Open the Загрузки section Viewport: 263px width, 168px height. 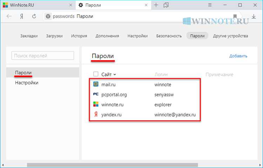click(x=54, y=36)
